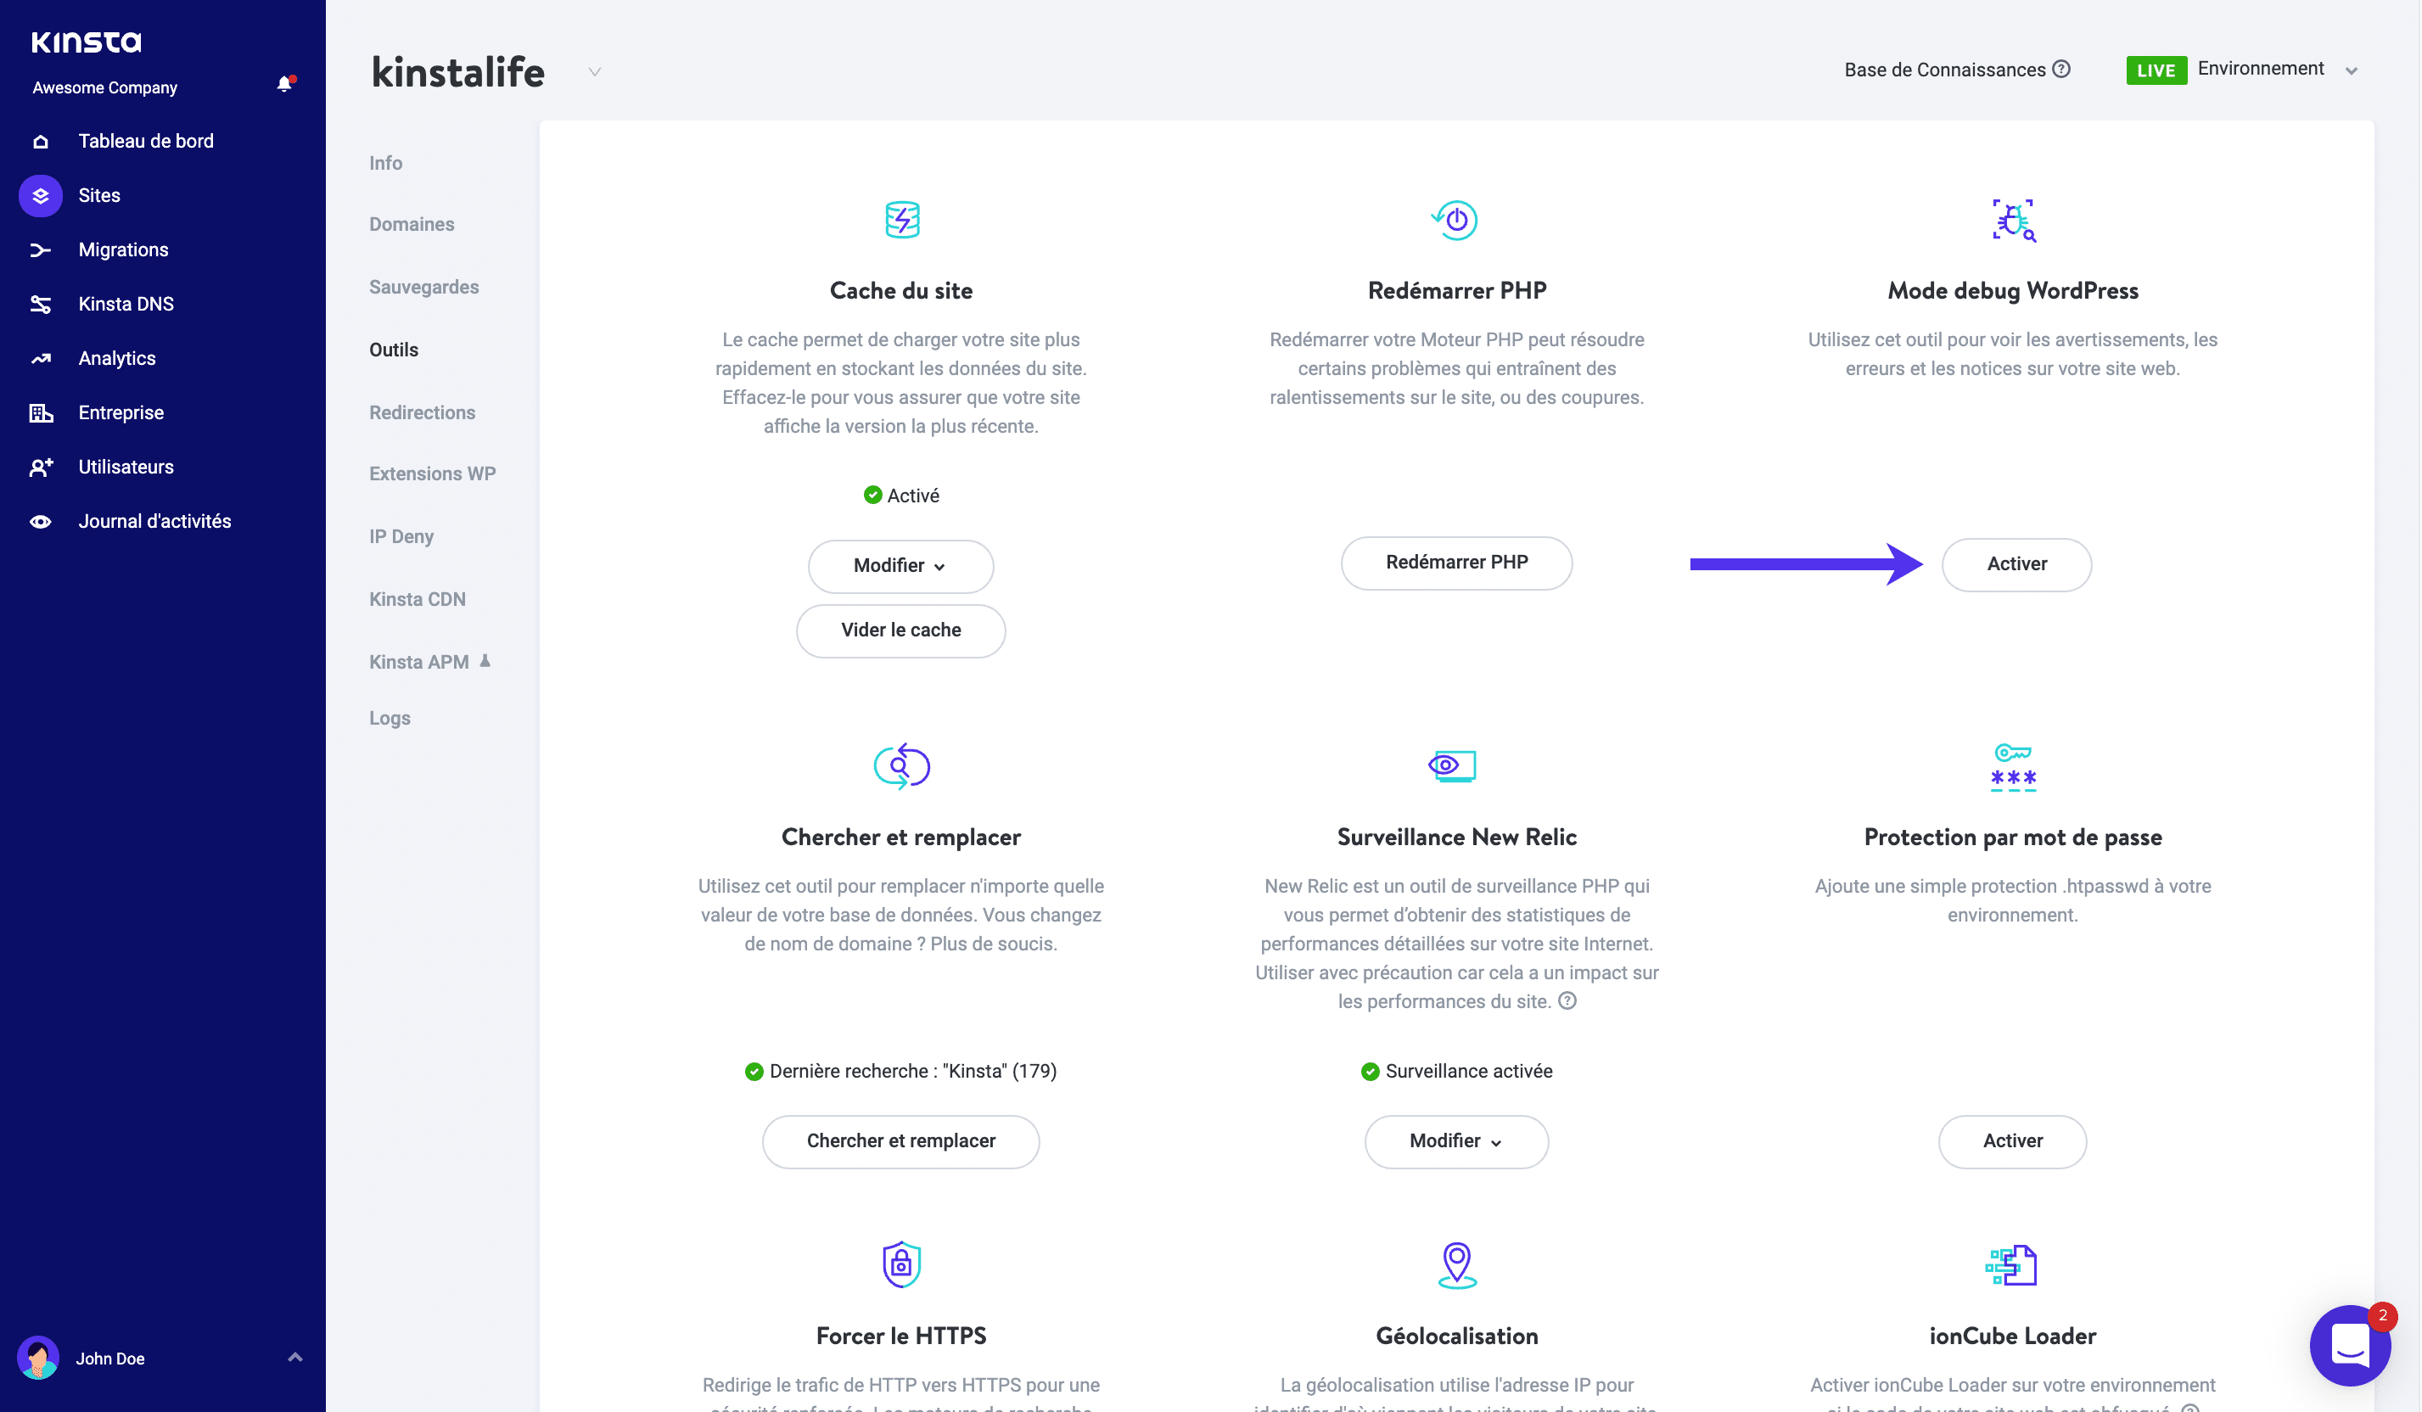2422x1412 pixels.
Task: Open the Logs section
Action: [390, 717]
